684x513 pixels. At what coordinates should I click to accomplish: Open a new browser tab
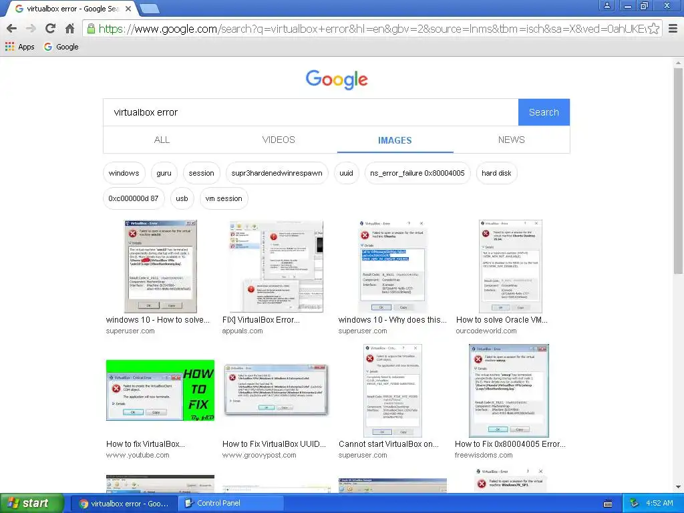[150, 8]
